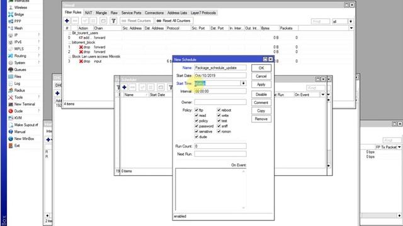
Task: Expand the Dude submenu arrow
Action: click(39, 111)
